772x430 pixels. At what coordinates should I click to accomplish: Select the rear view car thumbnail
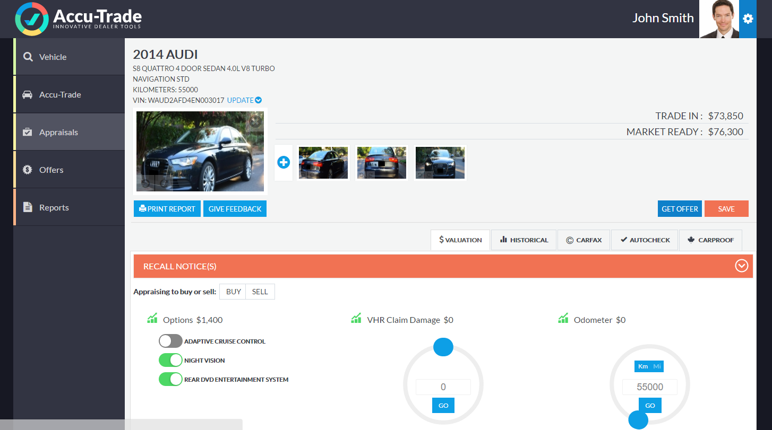click(382, 163)
